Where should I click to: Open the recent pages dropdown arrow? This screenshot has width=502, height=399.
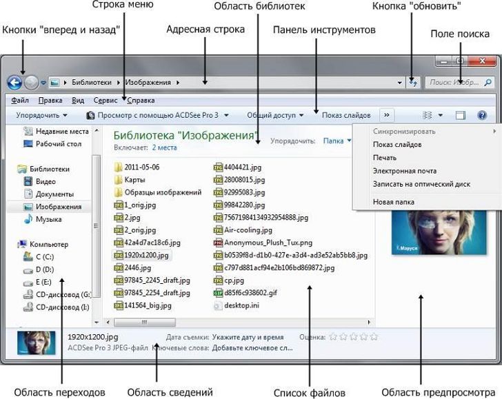[x=43, y=83]
